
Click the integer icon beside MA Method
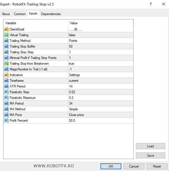coord(6,109)
